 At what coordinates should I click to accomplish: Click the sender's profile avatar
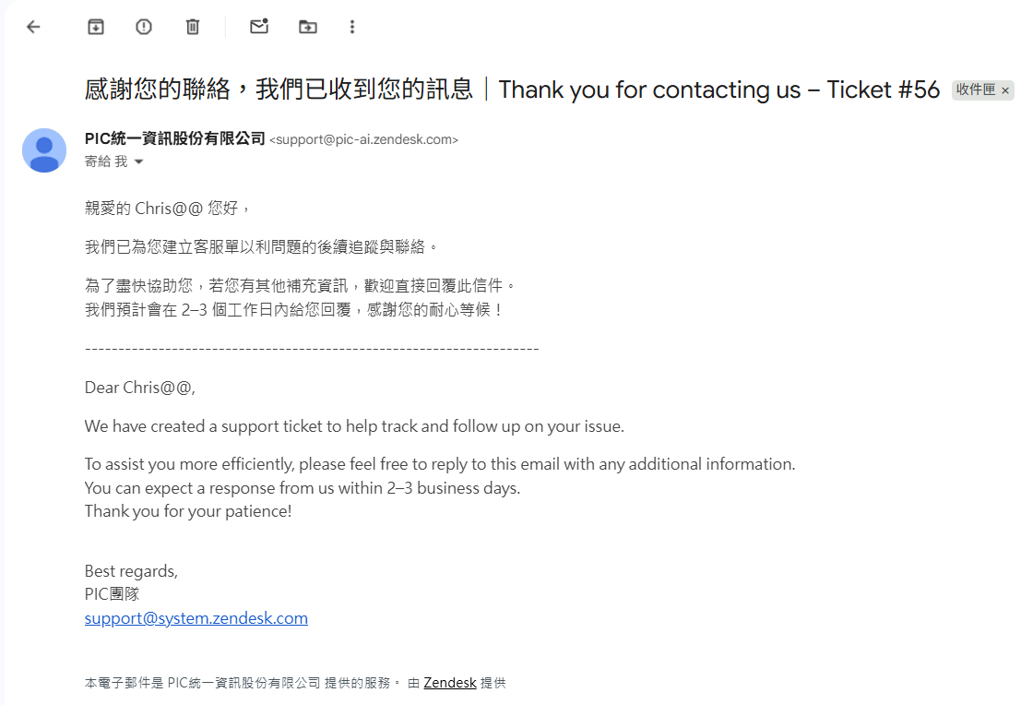(x=44, y=150)
